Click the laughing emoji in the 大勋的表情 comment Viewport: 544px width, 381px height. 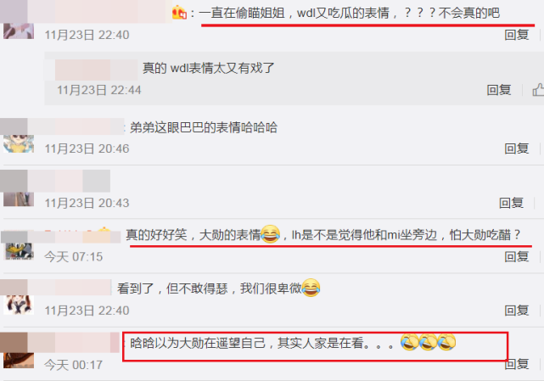pos(270,234)
